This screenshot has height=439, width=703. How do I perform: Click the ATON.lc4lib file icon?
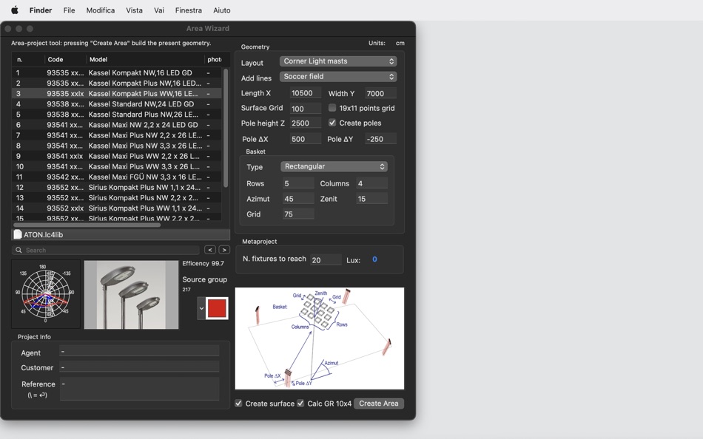coord(18,234)
